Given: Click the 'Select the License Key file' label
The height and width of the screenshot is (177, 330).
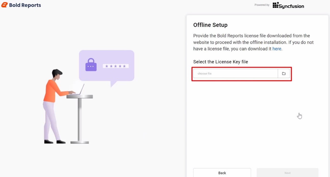Looking at the screenshot, I should click(221, 62).
